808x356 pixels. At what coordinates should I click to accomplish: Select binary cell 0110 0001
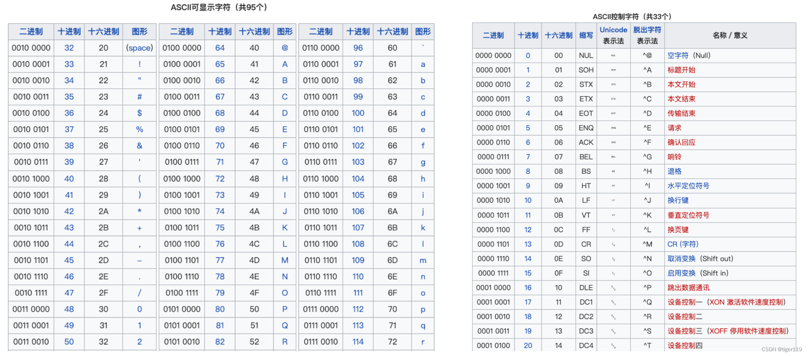[321, 64]
